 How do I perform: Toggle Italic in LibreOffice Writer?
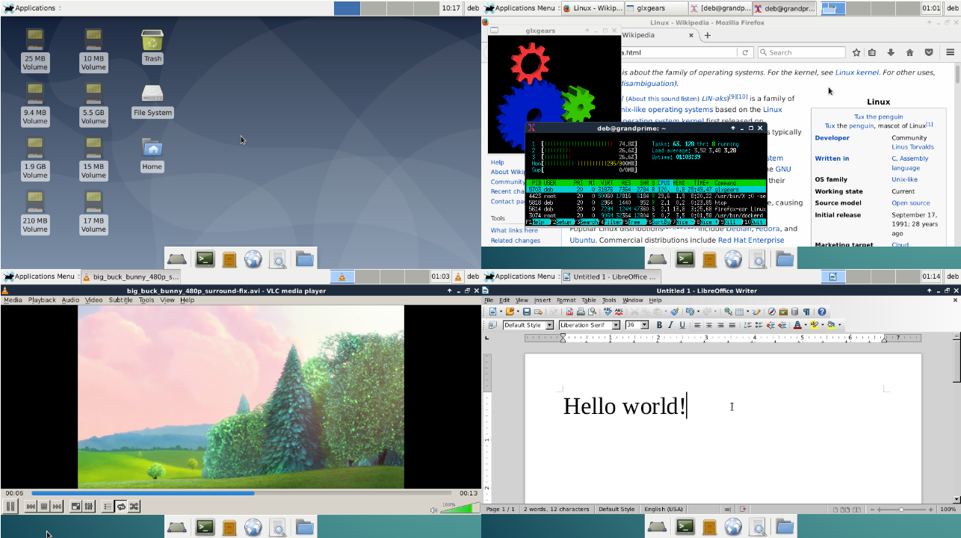670,325
